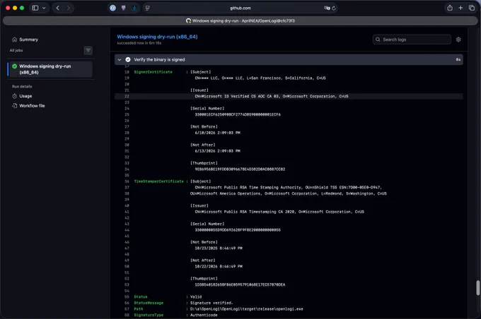Open the Safari Share menu

click(450, 8)
